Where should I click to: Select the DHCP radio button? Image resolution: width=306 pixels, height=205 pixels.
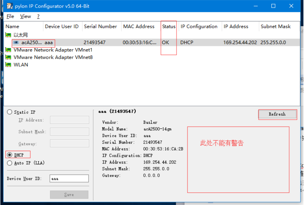click(9, 155)
